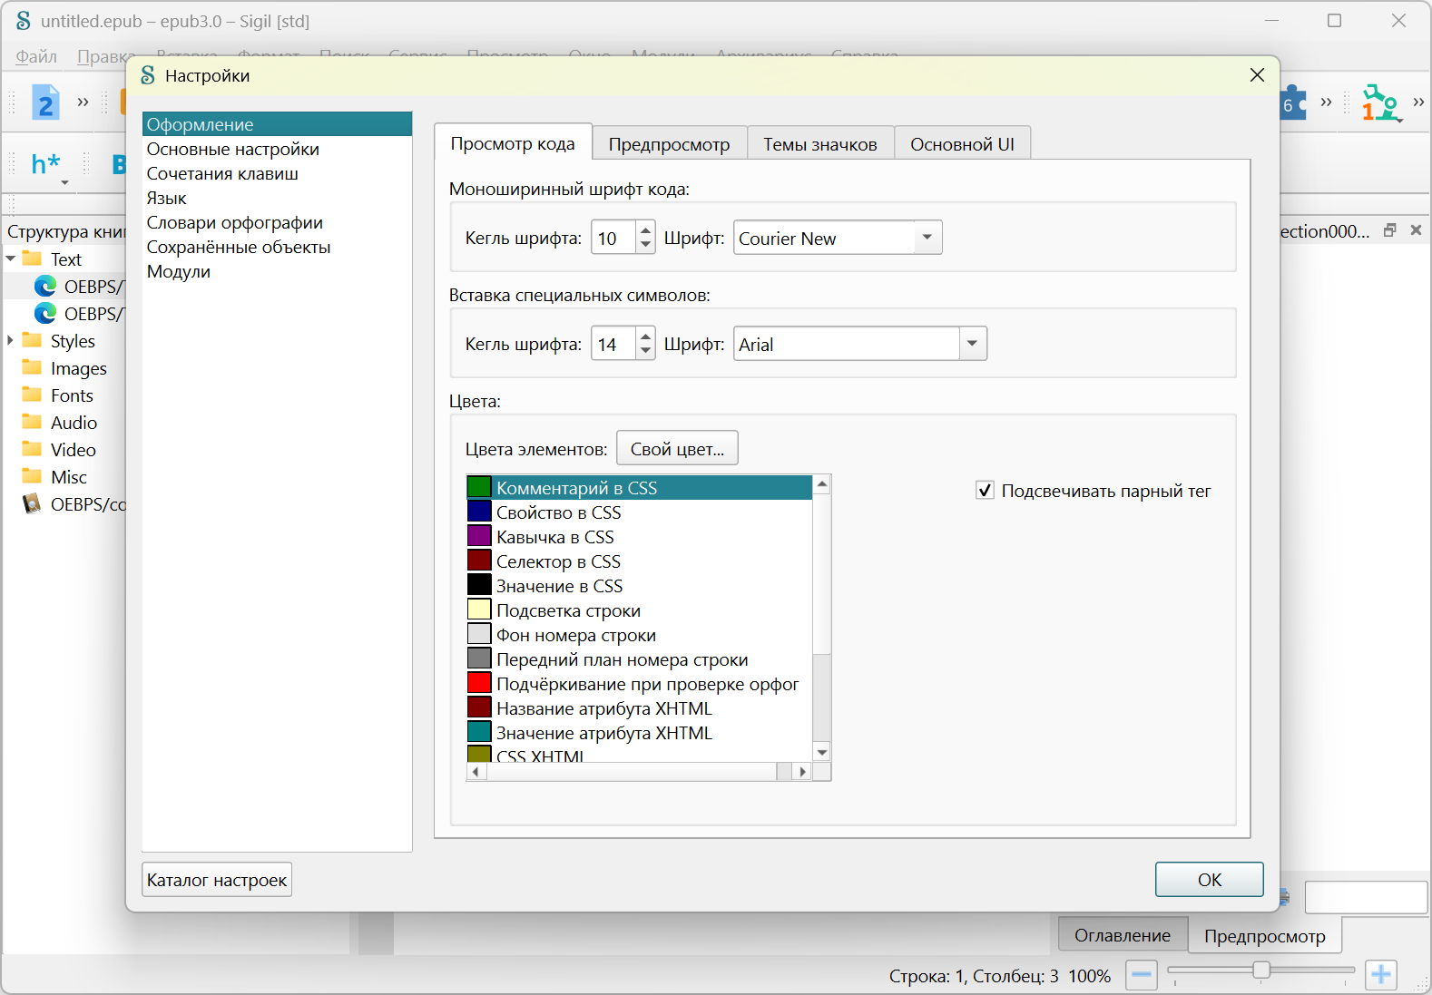Open the Courier New font dropdown

[x=927, y=238]
